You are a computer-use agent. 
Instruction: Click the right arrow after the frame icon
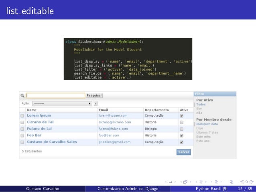click(190, 182)
